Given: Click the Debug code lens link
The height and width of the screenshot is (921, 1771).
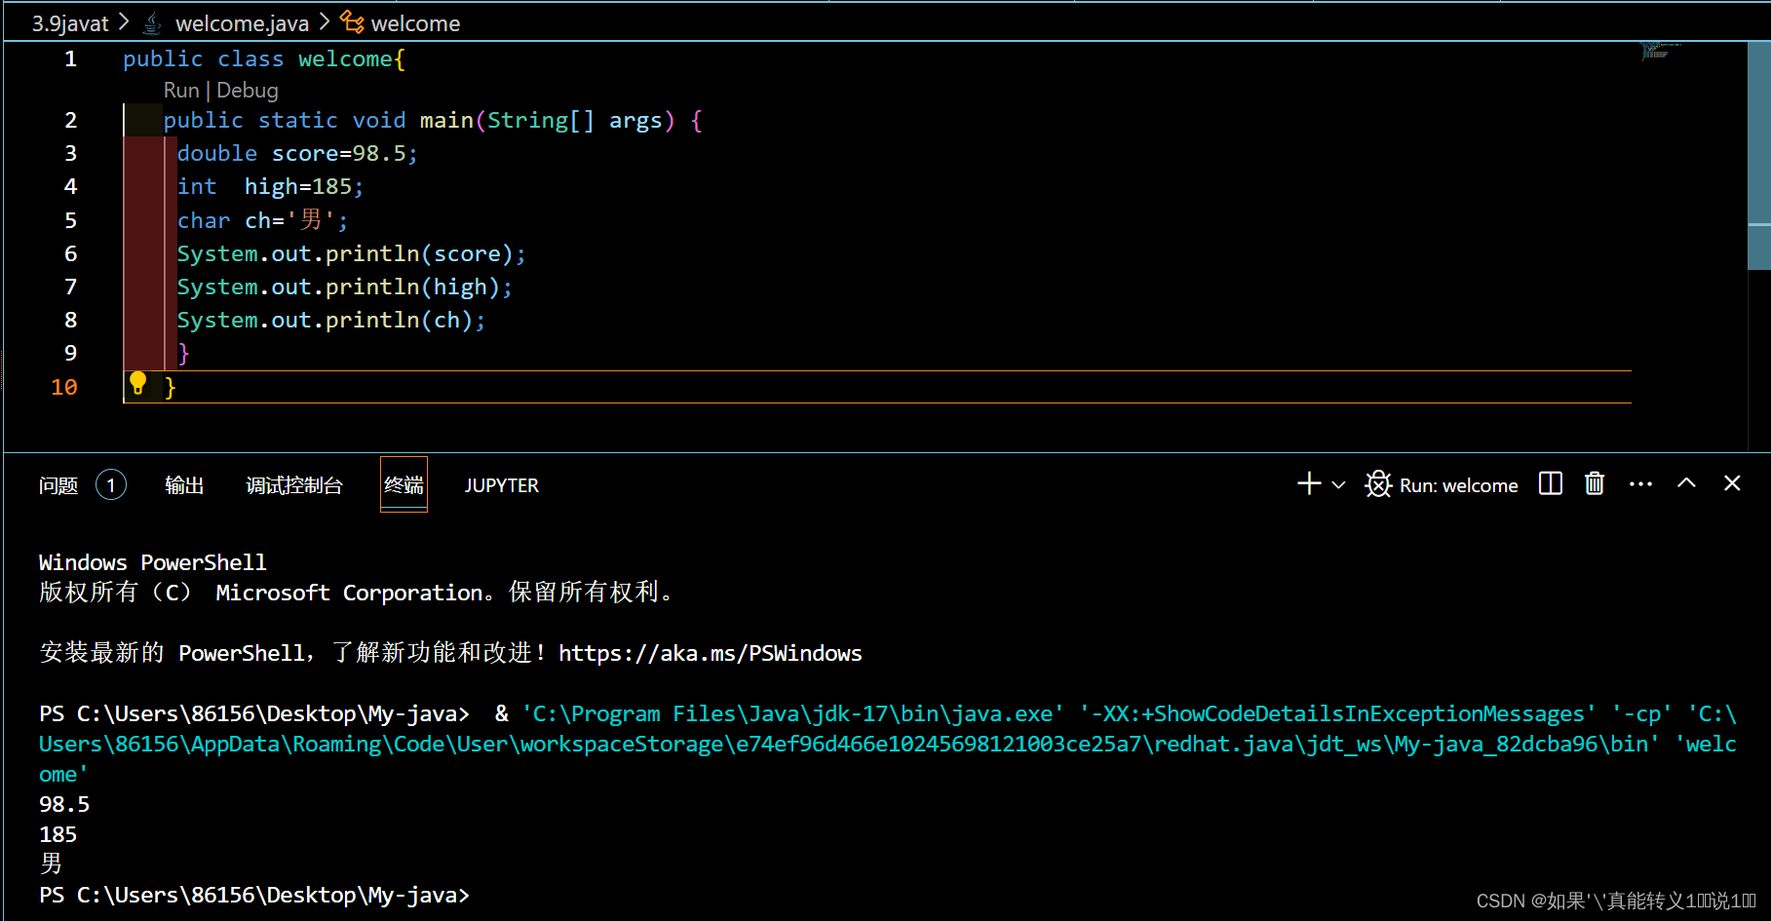Looking at the screenshot, I should click(248, 91).
